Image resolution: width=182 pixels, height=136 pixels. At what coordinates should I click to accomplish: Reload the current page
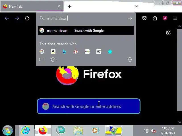click(x=27, y=18)
